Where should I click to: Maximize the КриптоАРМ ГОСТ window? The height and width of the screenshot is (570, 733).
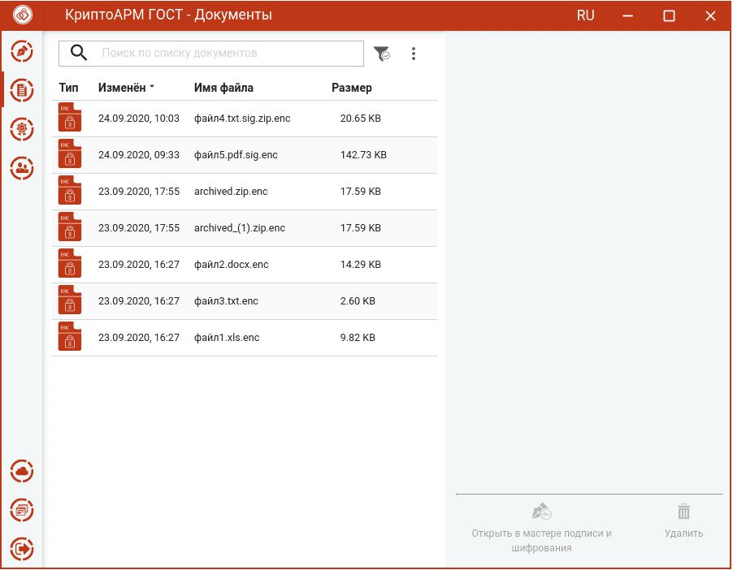pyautogui.click(x=669, y=16)
